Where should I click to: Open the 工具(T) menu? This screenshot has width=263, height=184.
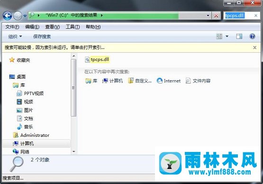(x=73, y=27)
